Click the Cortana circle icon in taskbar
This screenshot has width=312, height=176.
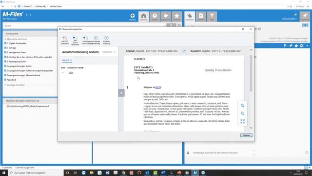pos(67,173)
